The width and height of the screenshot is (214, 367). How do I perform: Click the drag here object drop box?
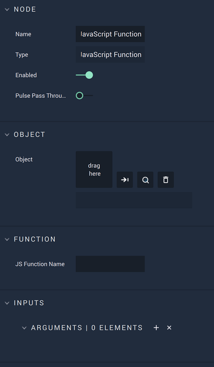click(x=94, y=169)
